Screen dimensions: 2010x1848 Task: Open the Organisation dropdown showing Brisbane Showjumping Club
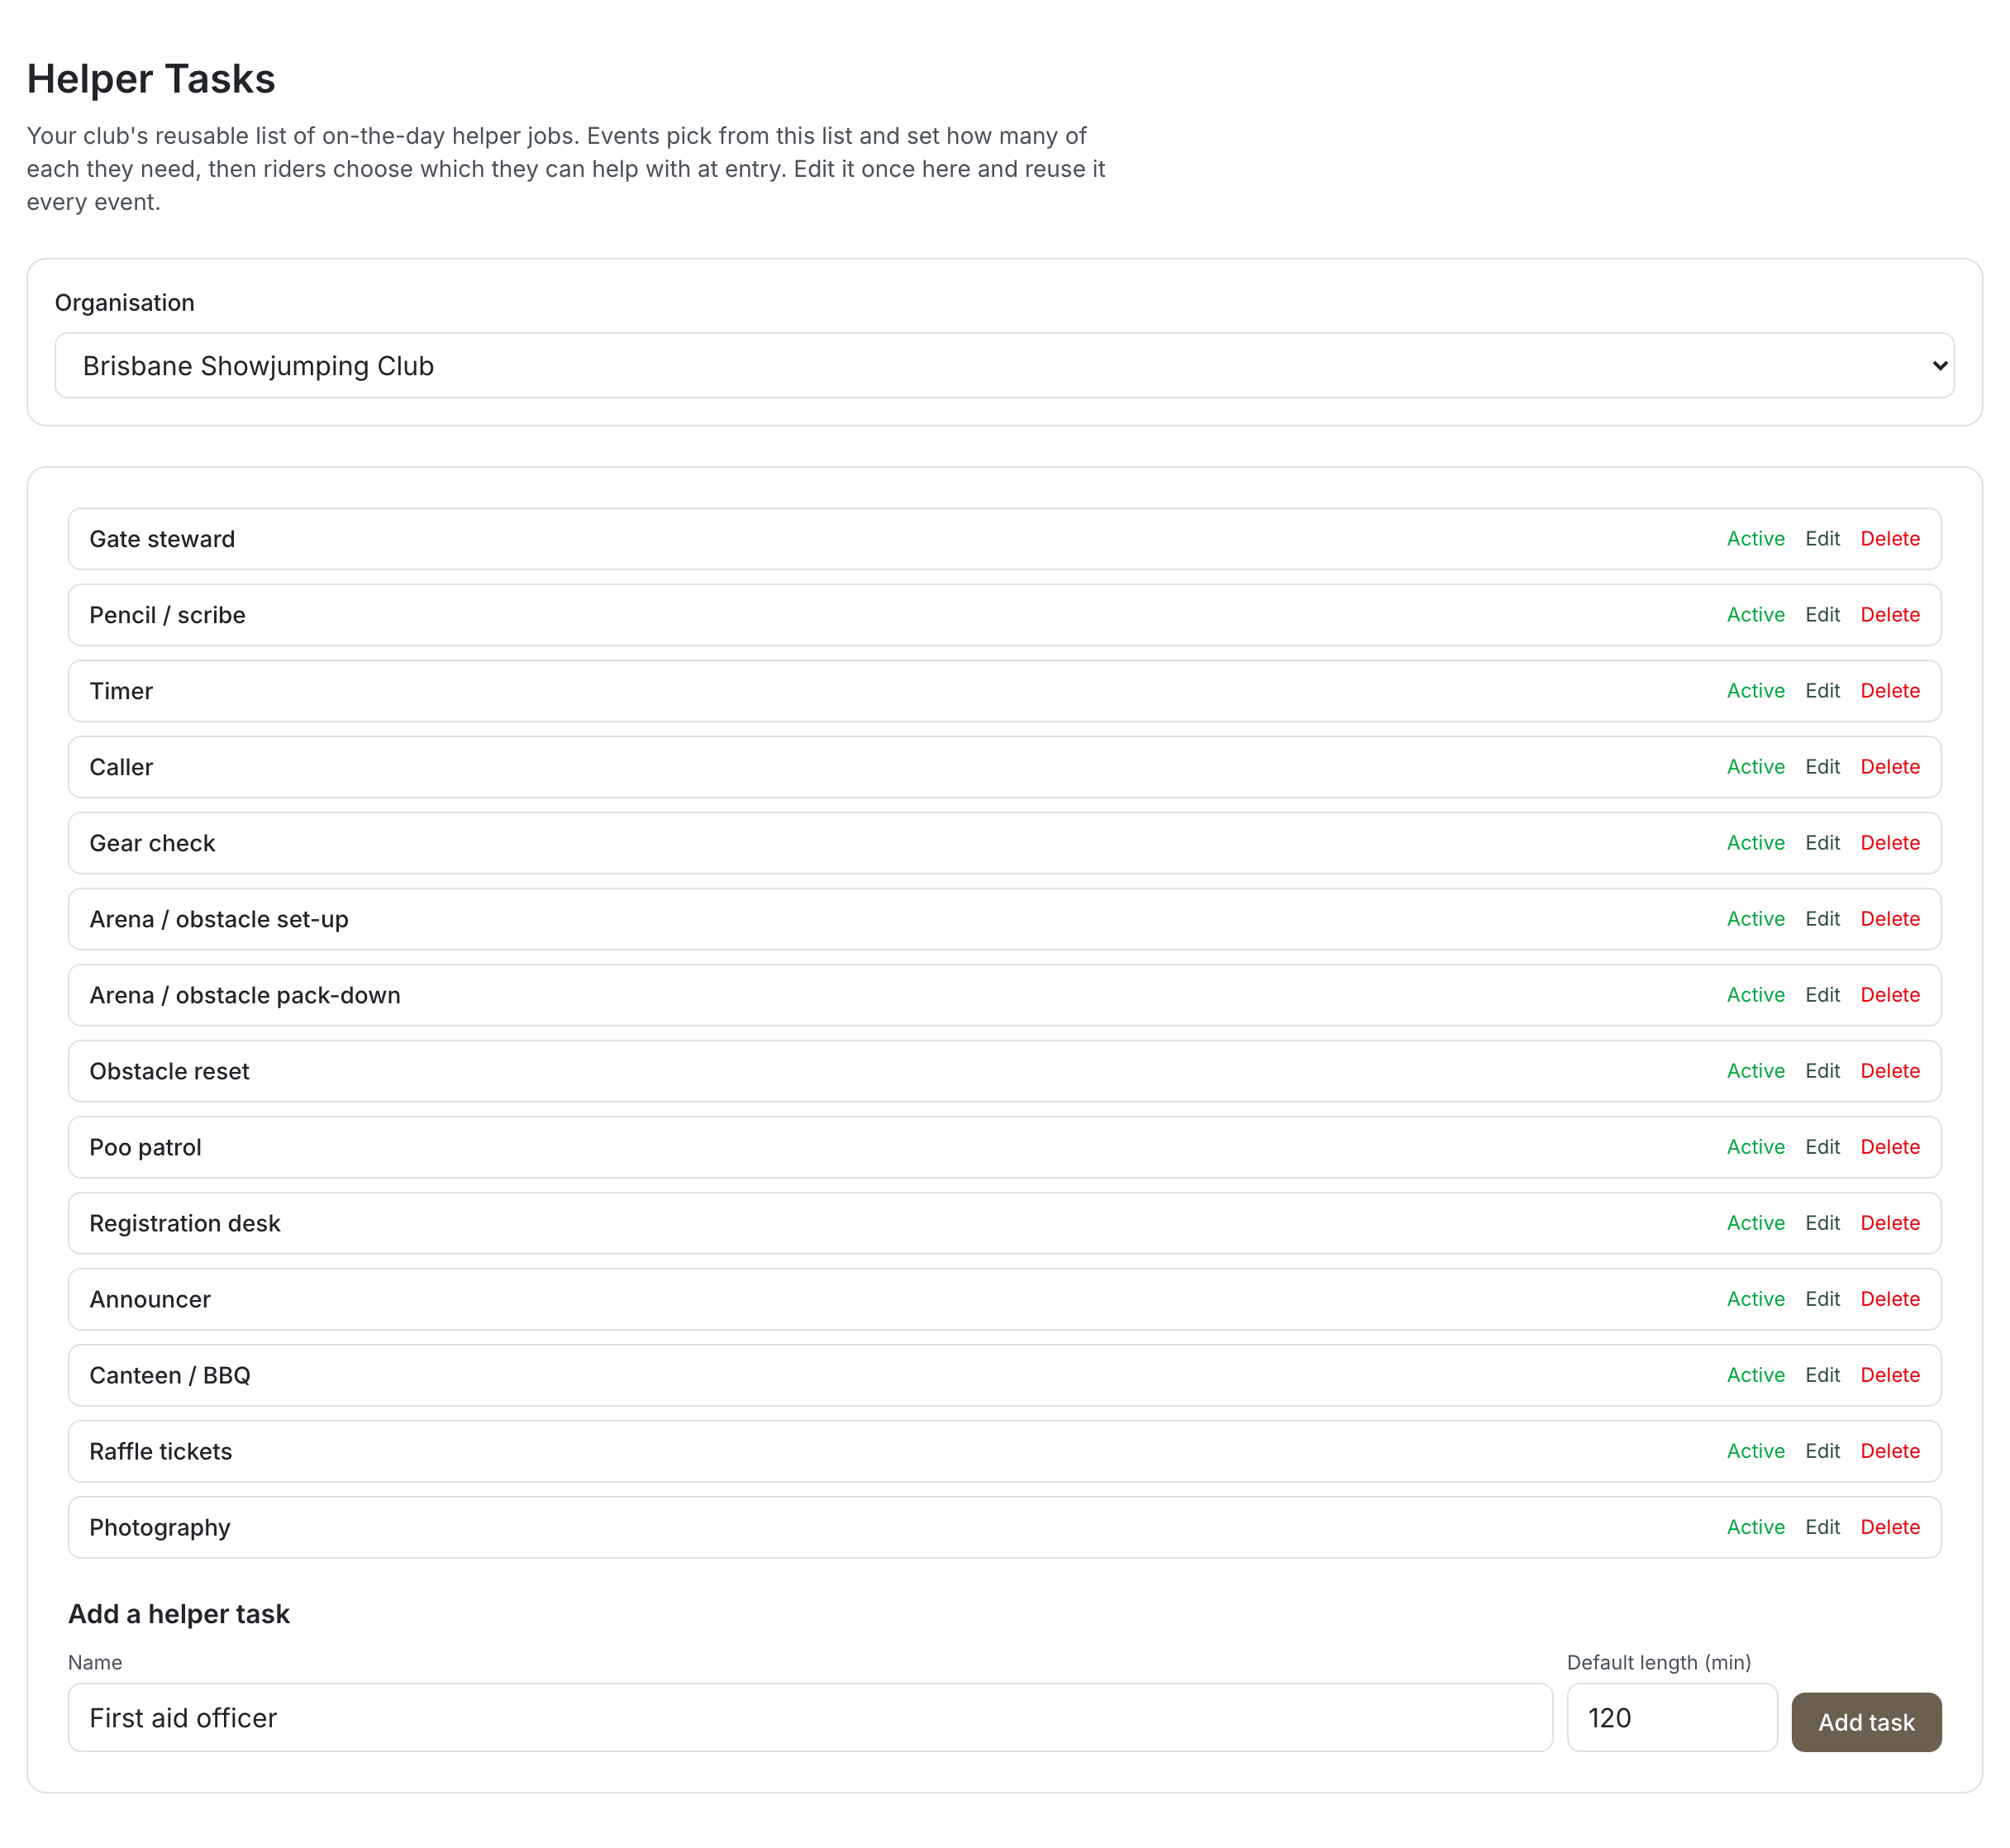1004,366
